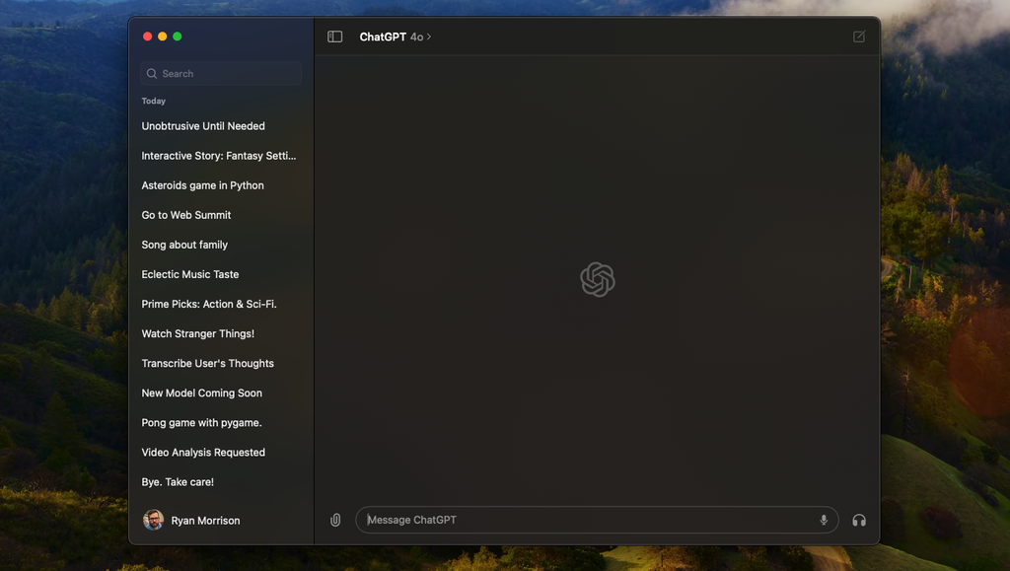Image resolution: width=1010 pixels, height=571 pixels.
Task: Open voice mode with headphones icon
Action: (x=859, y=520)
